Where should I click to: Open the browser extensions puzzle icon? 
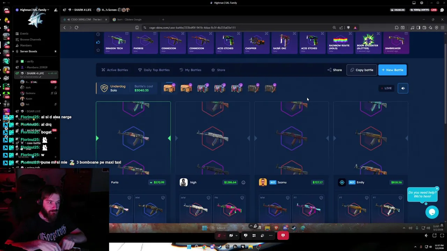pos(397,28)
